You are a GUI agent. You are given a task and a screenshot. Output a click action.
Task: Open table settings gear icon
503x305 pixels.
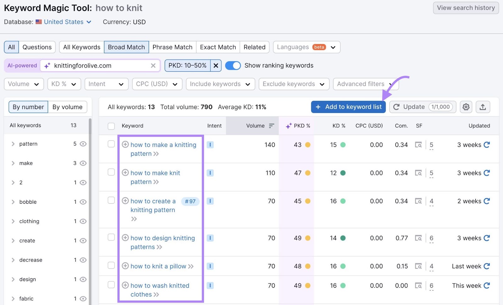(x=466, y=107)
